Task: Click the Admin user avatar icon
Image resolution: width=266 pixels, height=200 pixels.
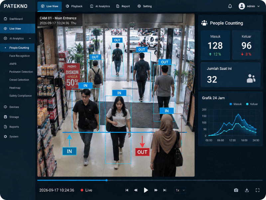Action: [242, 6]
